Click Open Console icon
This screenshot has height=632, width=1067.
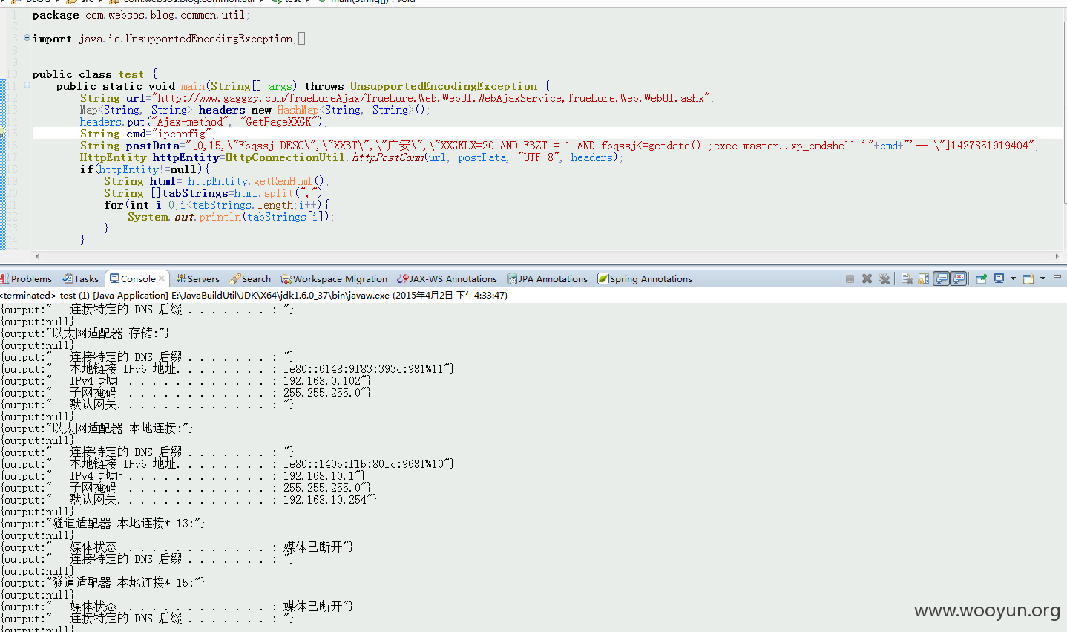pyautogui.click(x=1028, y=279)
